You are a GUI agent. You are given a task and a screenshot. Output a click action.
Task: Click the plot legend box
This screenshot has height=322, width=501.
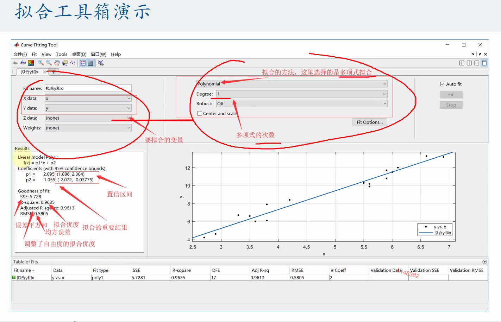[x=435, y=230]
